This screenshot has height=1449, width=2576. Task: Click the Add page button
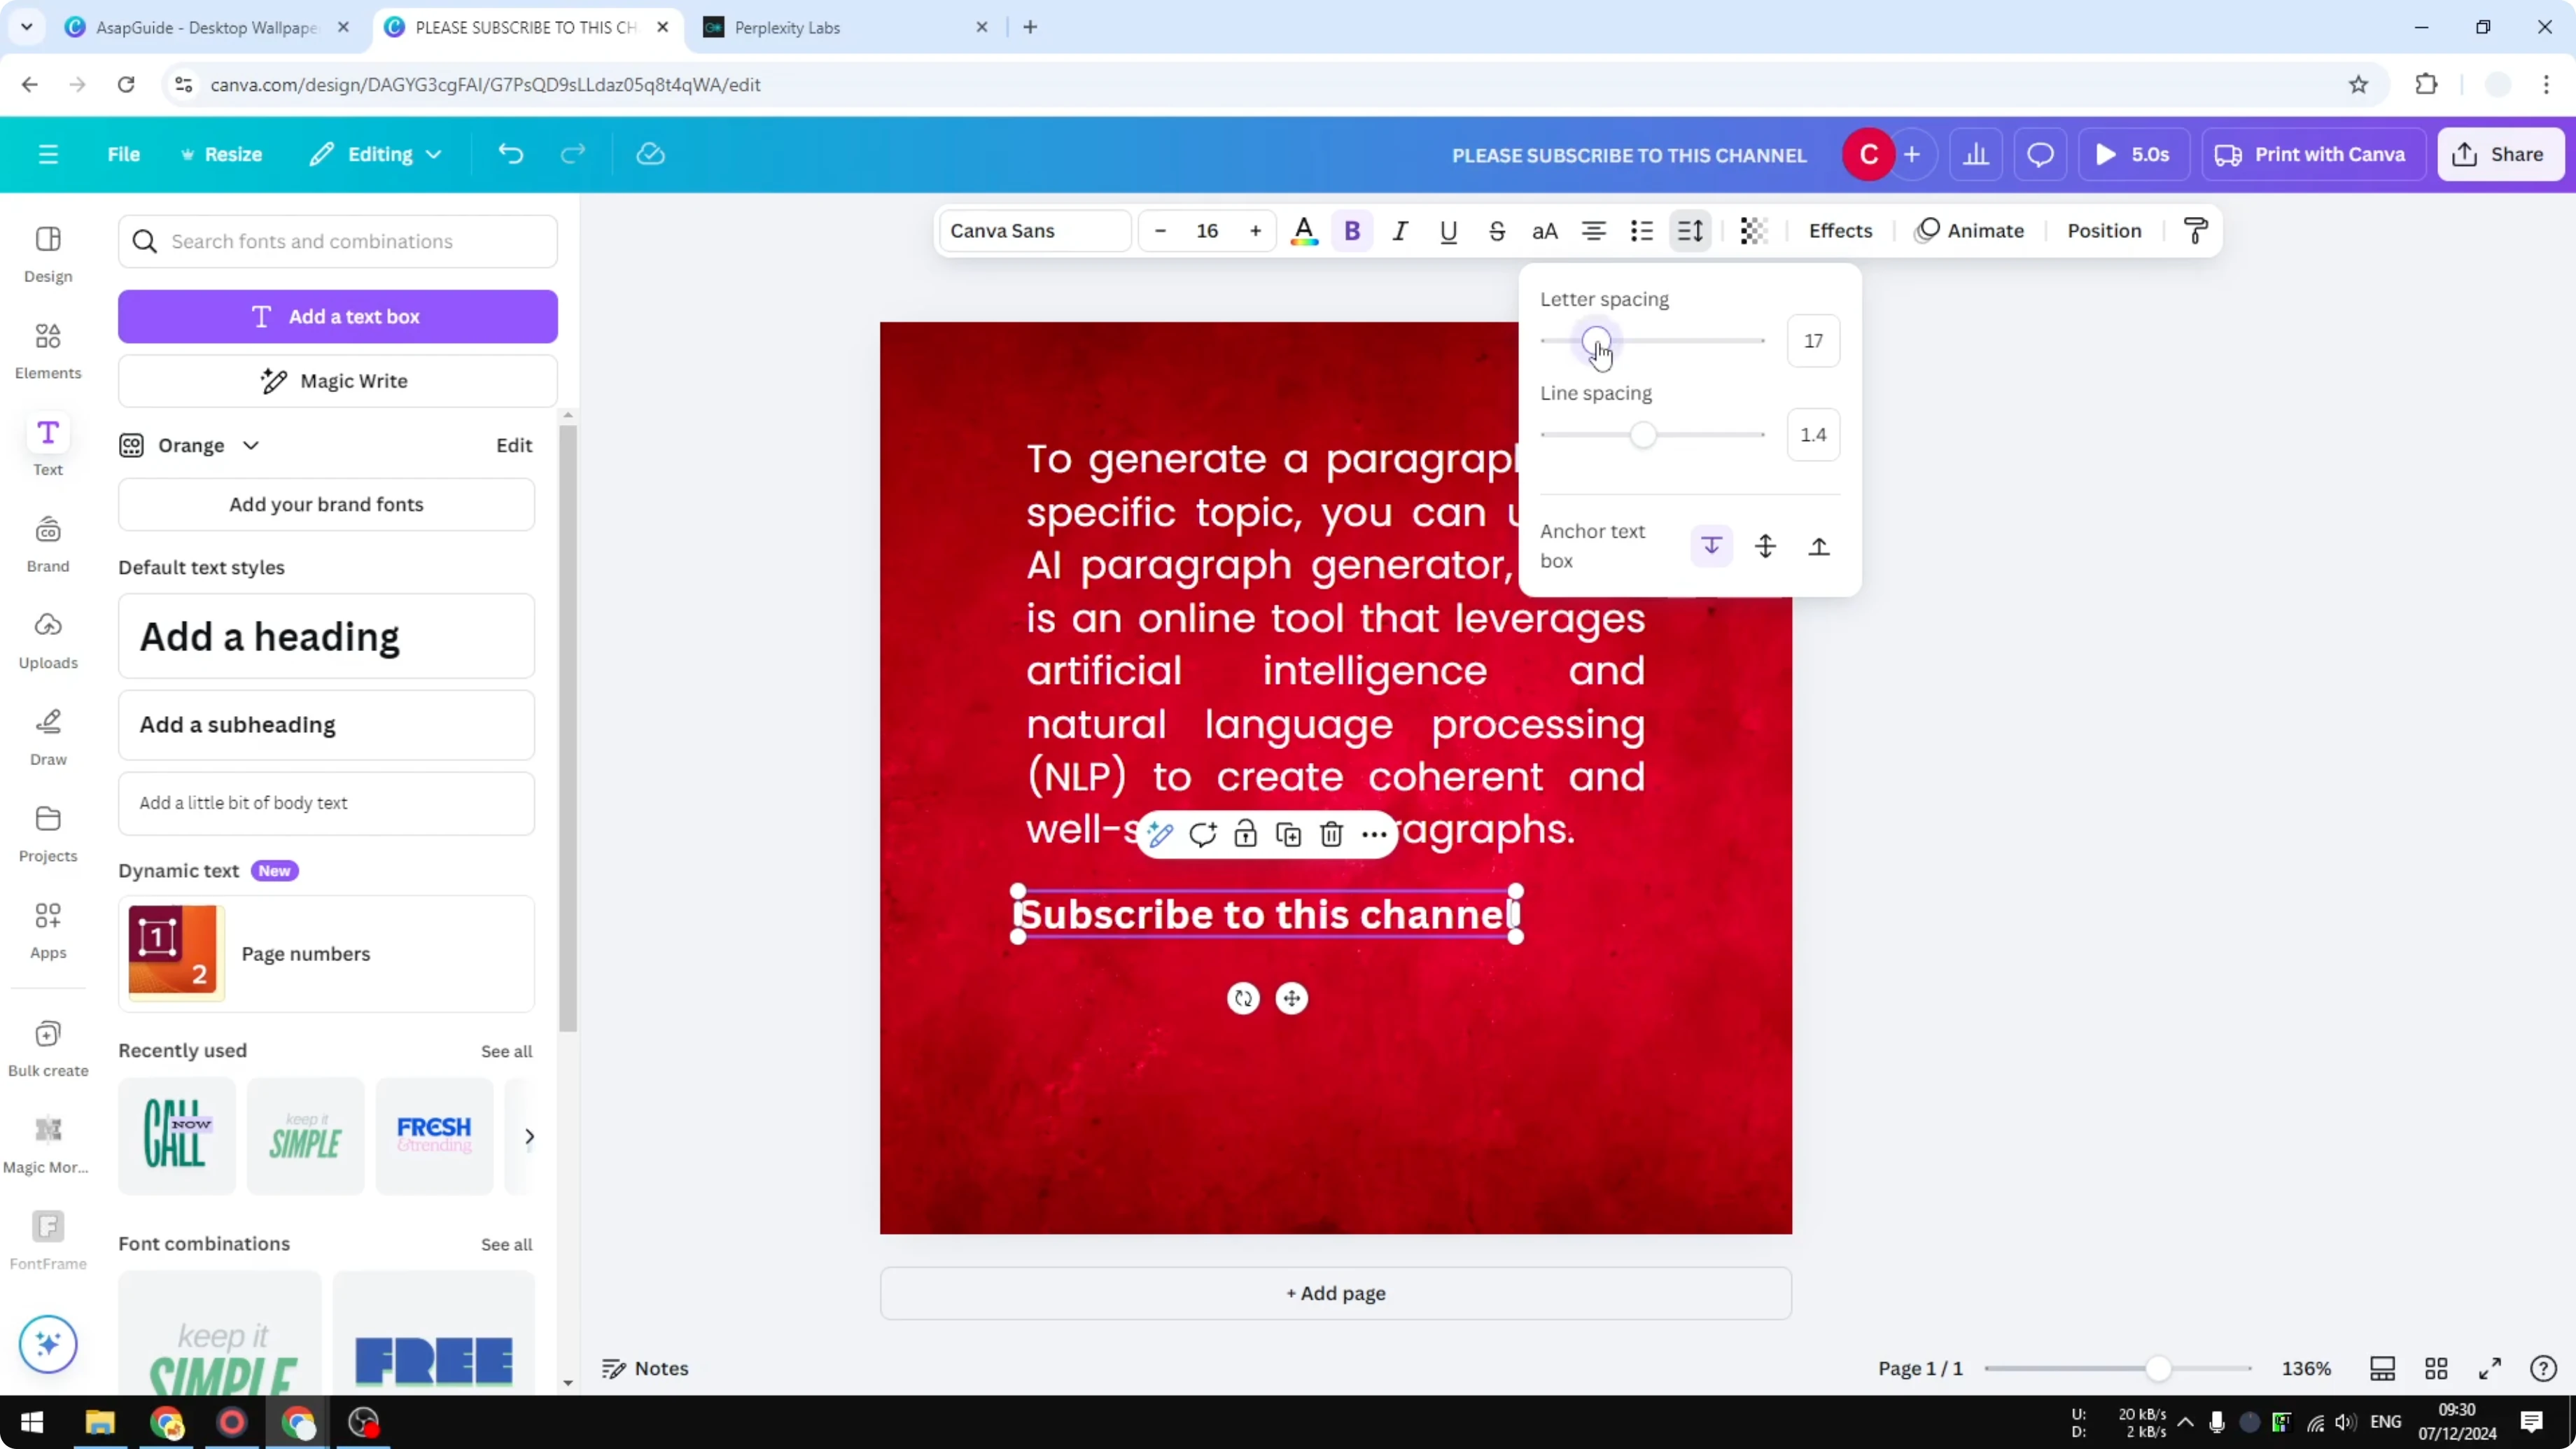click(x=1335, y=1292)
